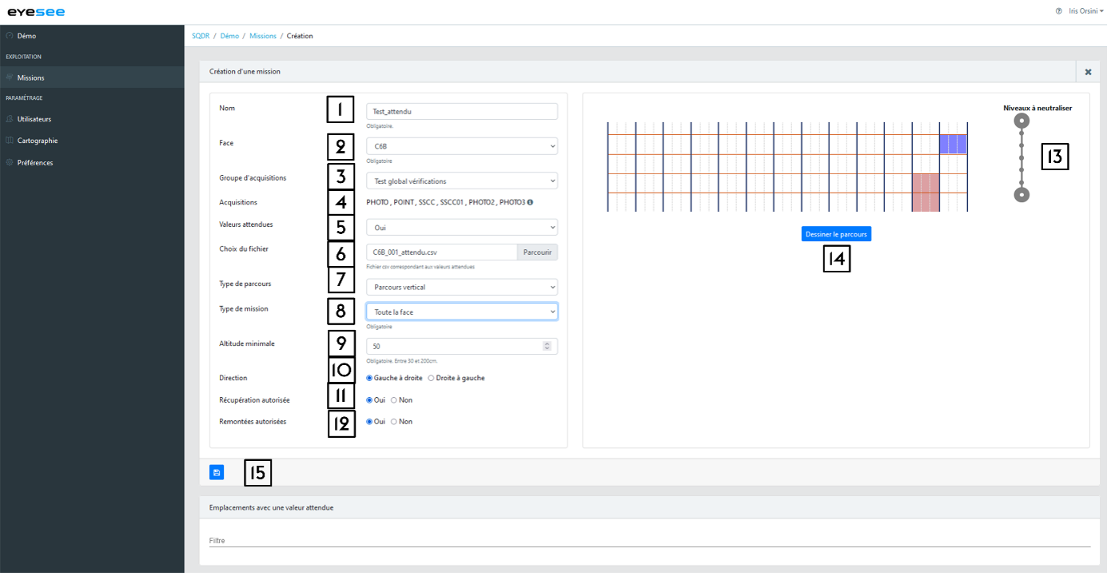Click the Démo sidebar icon

[10, 36]
